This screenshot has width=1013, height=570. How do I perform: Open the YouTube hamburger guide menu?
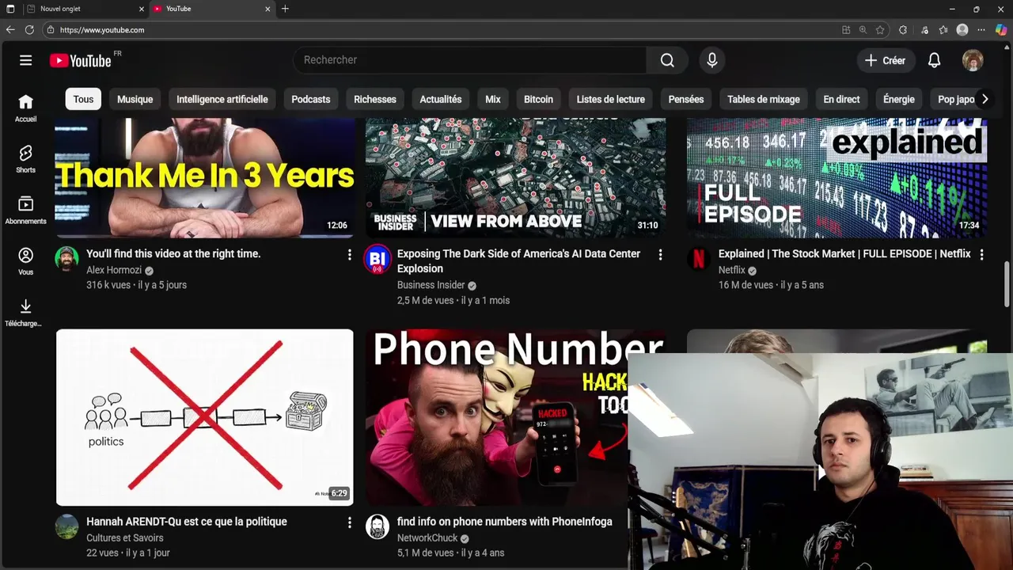(x=25, y=60)
